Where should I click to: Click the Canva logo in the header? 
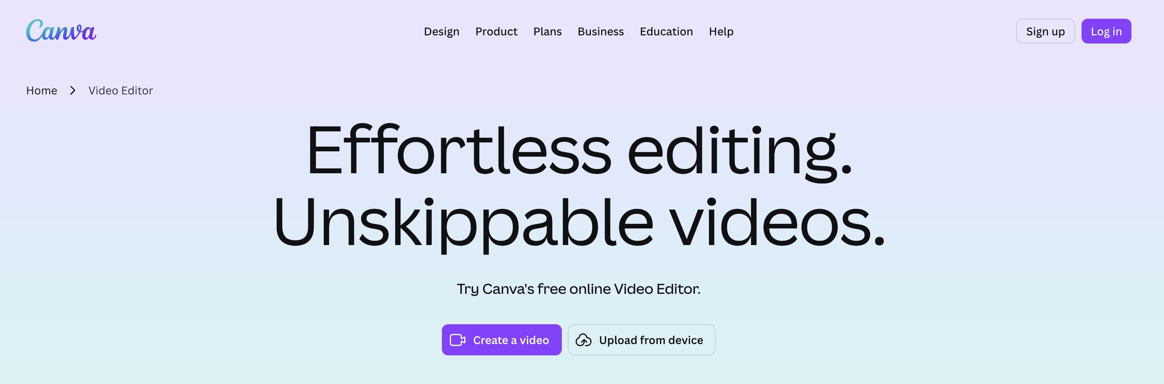point(61,31)
